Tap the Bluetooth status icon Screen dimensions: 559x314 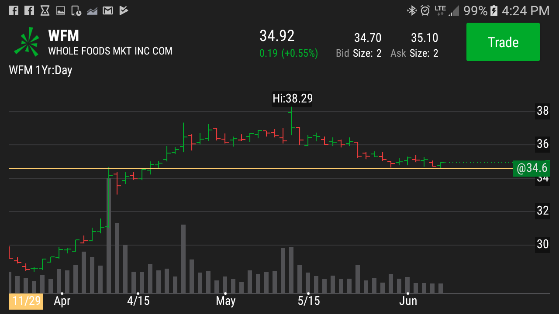point(411,10)
